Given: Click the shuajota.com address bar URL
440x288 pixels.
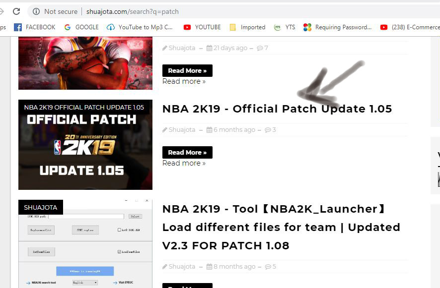Looking at the screenshot, I should (133, 11).
